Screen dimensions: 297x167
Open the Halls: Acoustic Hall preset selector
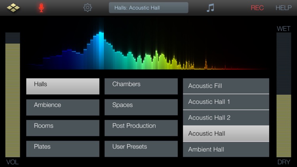pyautogui.click(x=148, y=8)
